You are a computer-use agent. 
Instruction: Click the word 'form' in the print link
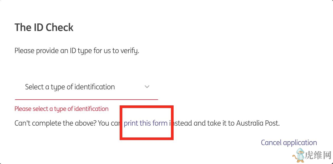coord(161,123)
